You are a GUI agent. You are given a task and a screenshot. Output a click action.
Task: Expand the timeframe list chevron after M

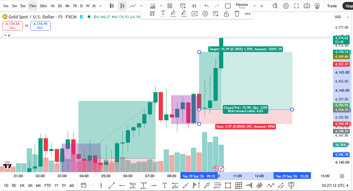click(x=101, y=6)
